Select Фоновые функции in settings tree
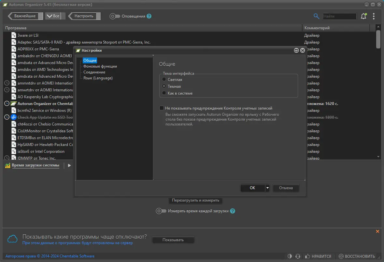Image resolution: width=384 pixels, height=262 pixels. [100, 66]
